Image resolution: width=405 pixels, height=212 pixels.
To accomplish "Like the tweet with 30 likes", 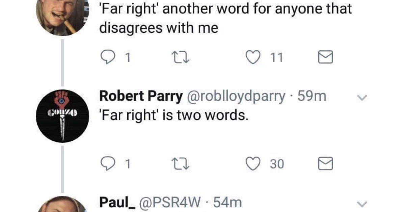I will tap(251, 164).
